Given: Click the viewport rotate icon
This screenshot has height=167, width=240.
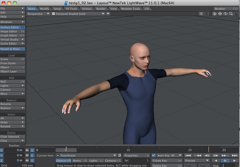Looking at the screenshot, I should coord(226,14).
